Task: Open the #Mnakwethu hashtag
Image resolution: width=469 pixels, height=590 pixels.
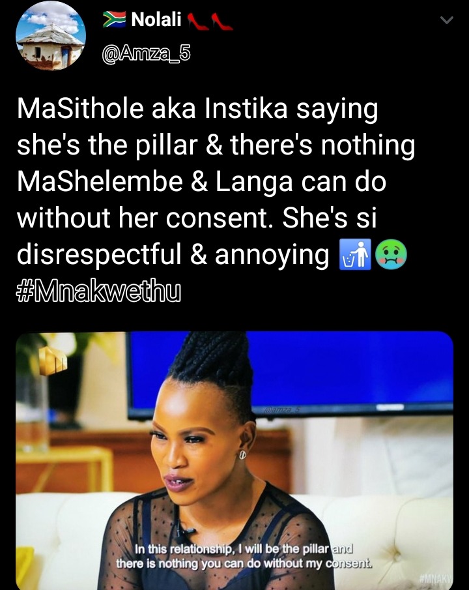Action: tap(99, 291)
